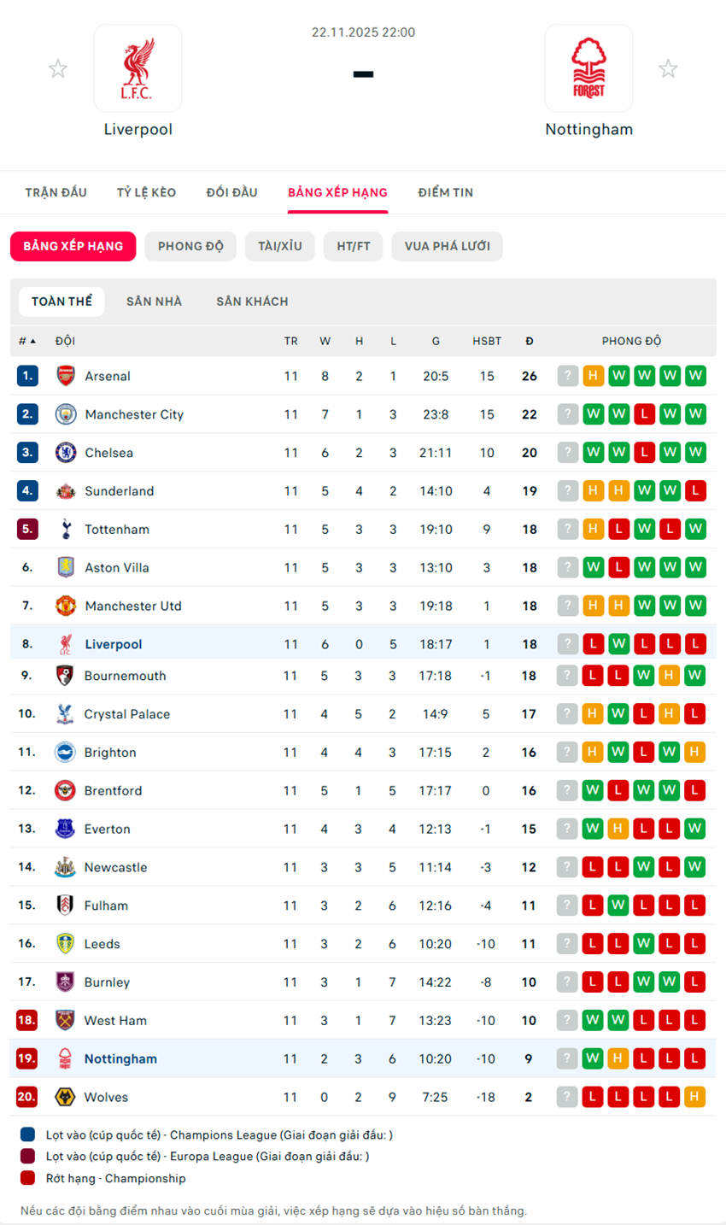The width and height of the screenshot is (726, 1225).
Task: Click the Manchester City club logo
Action: tap(66, 414)
